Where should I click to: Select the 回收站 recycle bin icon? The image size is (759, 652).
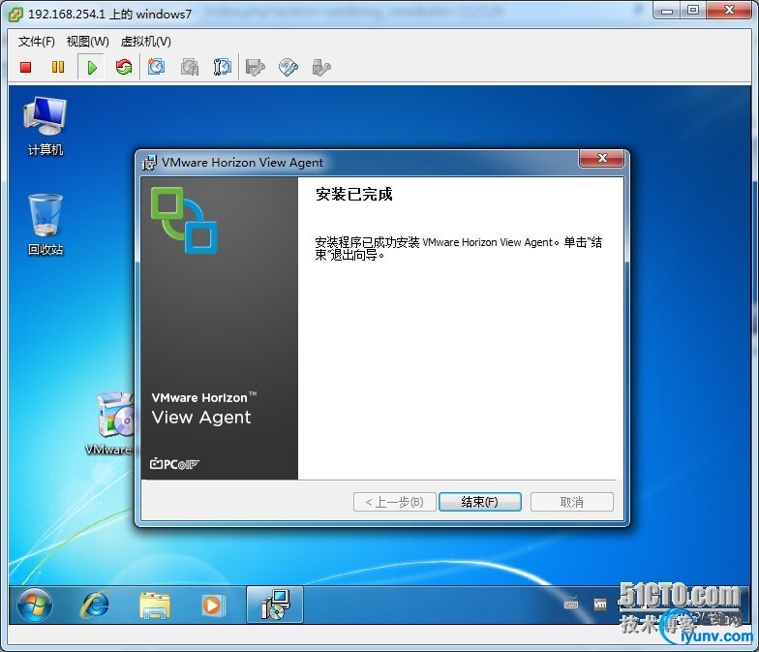45,225
